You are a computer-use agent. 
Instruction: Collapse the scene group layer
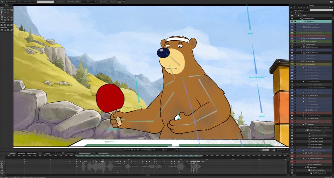(x=298, y=16)
